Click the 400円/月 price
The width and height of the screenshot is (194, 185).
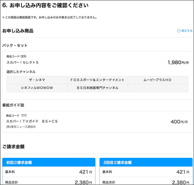point(179,122)
